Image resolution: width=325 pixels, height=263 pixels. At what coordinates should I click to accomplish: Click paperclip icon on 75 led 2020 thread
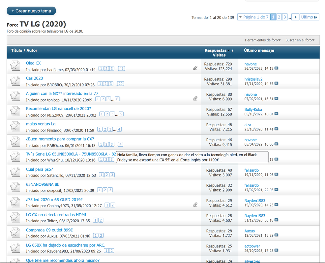[x=195, y=205]
